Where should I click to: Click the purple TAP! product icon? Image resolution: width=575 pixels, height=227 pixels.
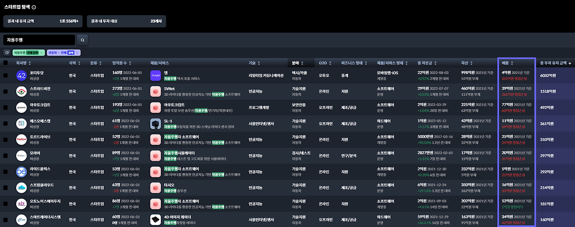point(155,76)
